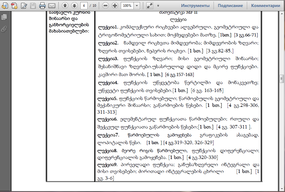Open the Комментарии pane
Viewport: 285px width, 192px height.
265,5
